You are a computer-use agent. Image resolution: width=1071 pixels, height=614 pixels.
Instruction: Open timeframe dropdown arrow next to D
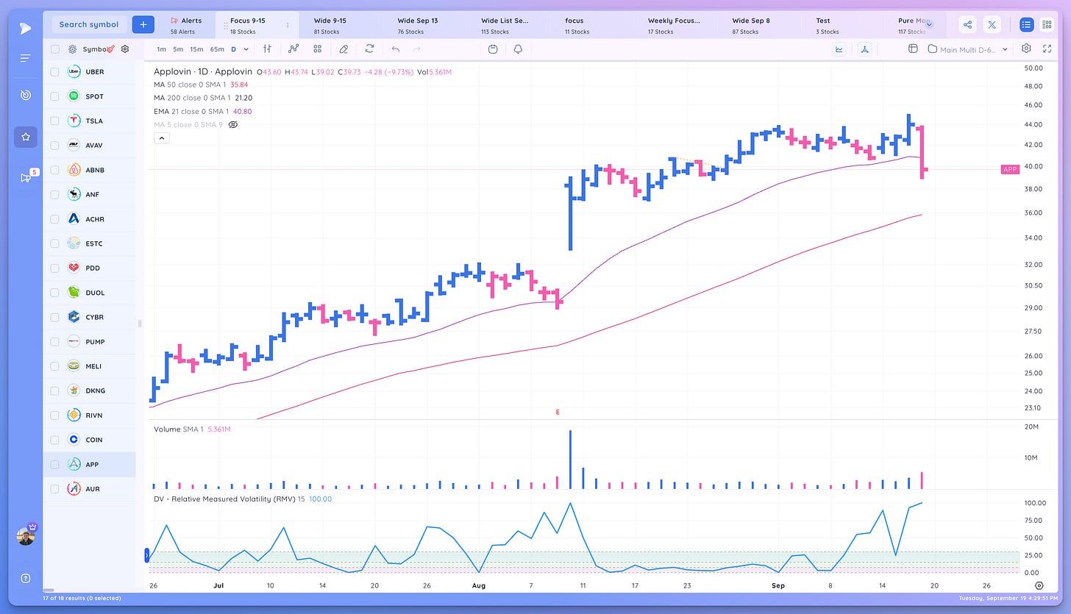coord(246,49)
